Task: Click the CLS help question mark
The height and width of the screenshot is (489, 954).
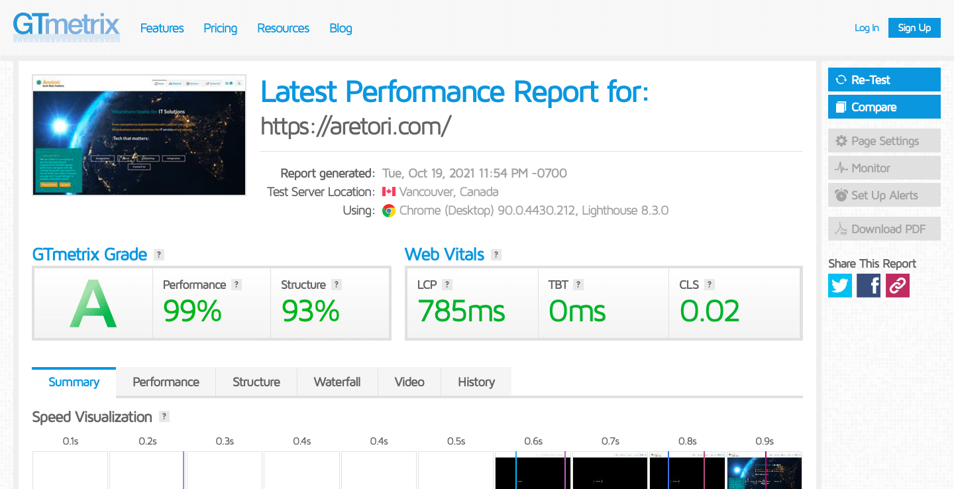Action: tap(710, 284)
